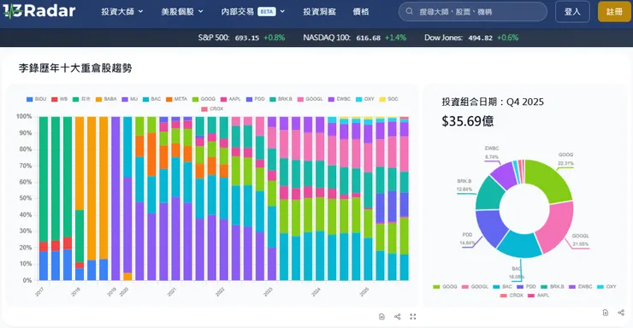Click the PDD 14.64% donut label
Viewport: 633px width, 328px height.
[467, 239]
